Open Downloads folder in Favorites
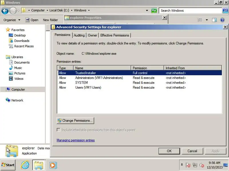 pos(22,41)
